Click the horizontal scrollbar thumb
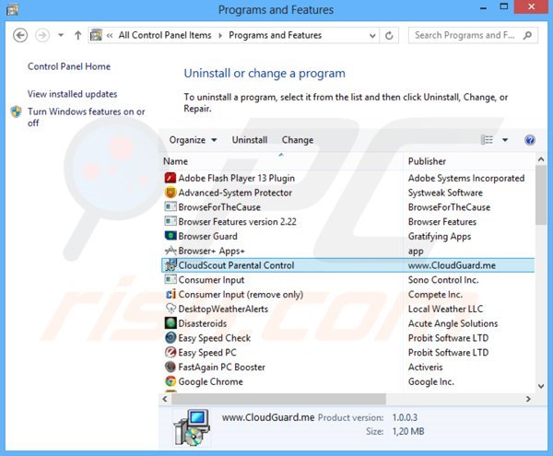The height and width of the screenshot is (456, 553). (278, 399)
